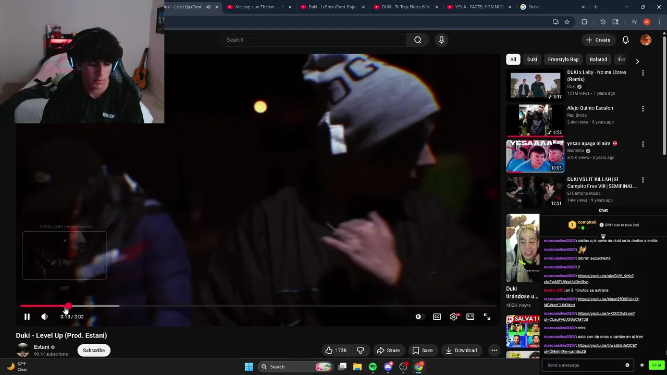This screenshot has width=667, height=375.
Task: Open DUKI VS LIT KILLAH video title
Action: pyautogui.click(x=602, y=182)
